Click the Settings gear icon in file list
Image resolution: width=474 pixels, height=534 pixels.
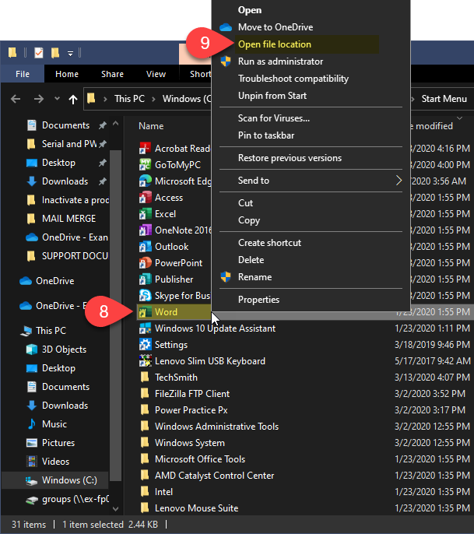pyautogui.click(x=145, y=345)
